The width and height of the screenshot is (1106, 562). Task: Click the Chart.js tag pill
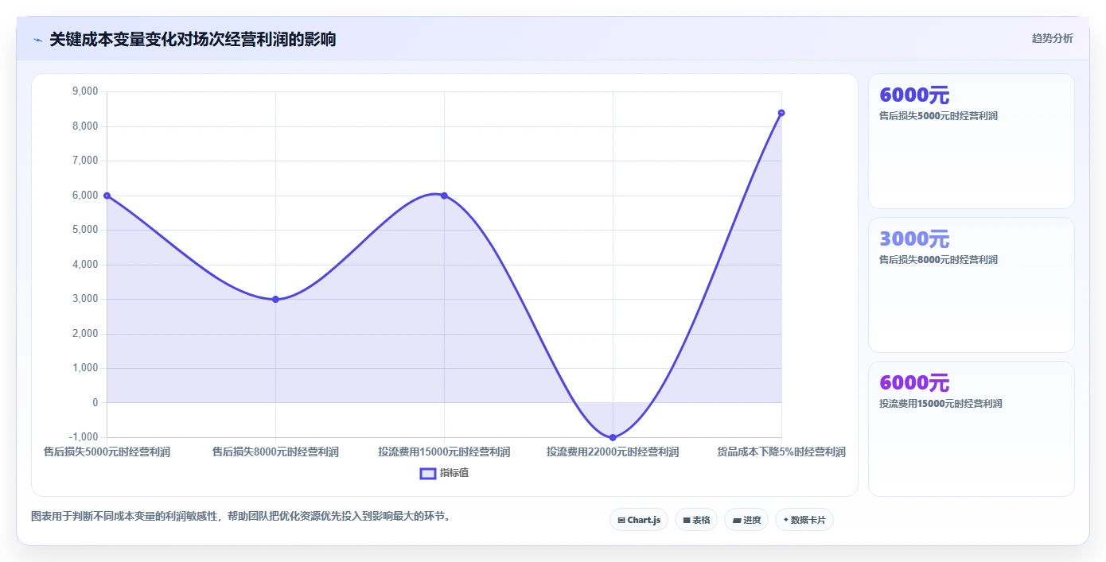click(639, 520)
